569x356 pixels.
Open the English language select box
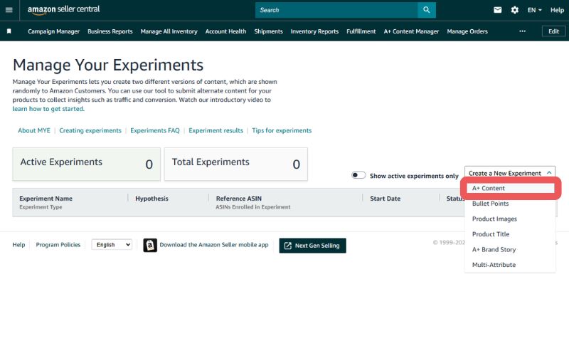[x=112, y=245]
